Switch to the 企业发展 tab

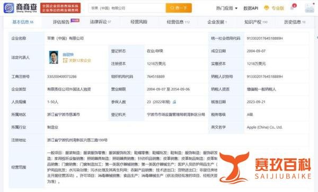tap(217, 22)
